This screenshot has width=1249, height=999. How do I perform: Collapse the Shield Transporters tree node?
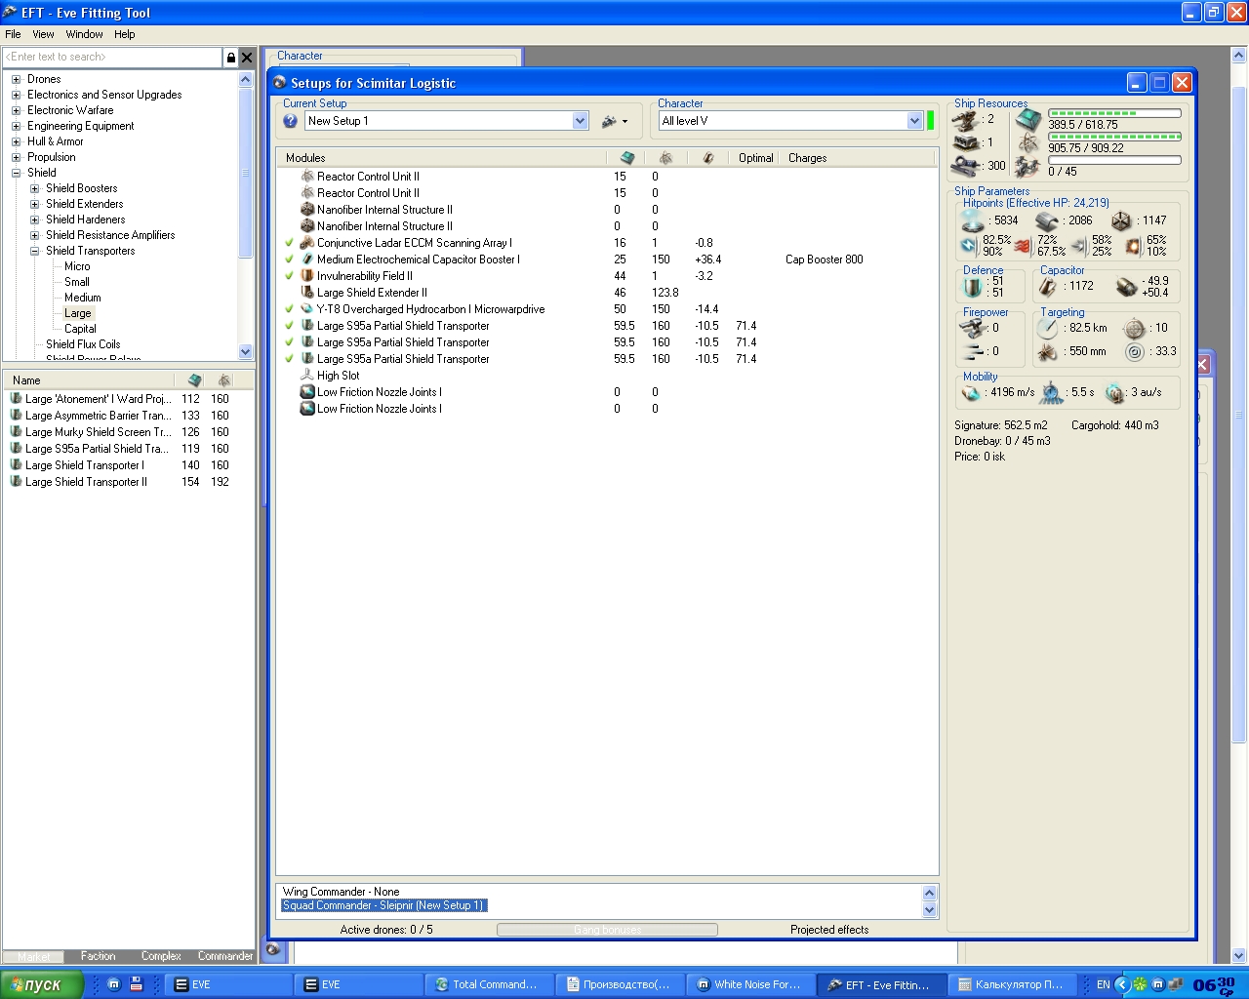[34, 251]
